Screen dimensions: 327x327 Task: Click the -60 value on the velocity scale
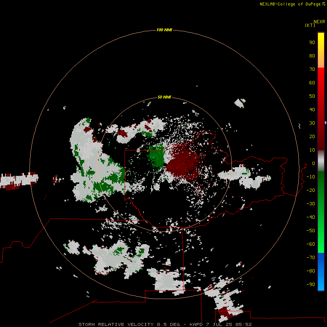point(311,244)
